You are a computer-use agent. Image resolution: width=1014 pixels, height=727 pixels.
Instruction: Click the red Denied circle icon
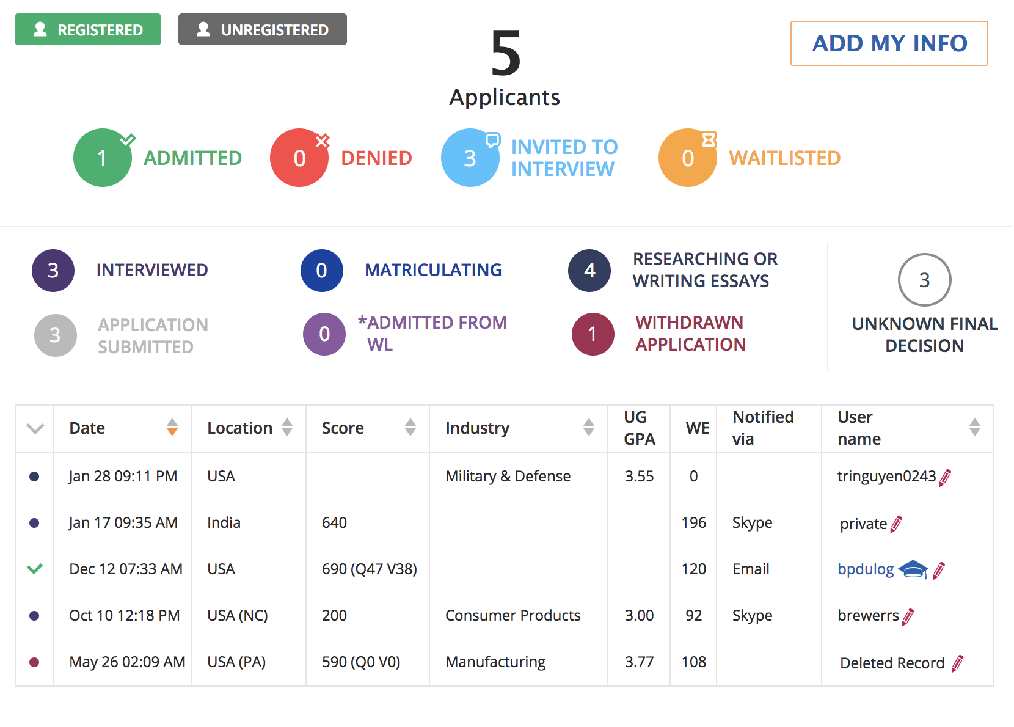pyautogui.click(x=299, y=158)
